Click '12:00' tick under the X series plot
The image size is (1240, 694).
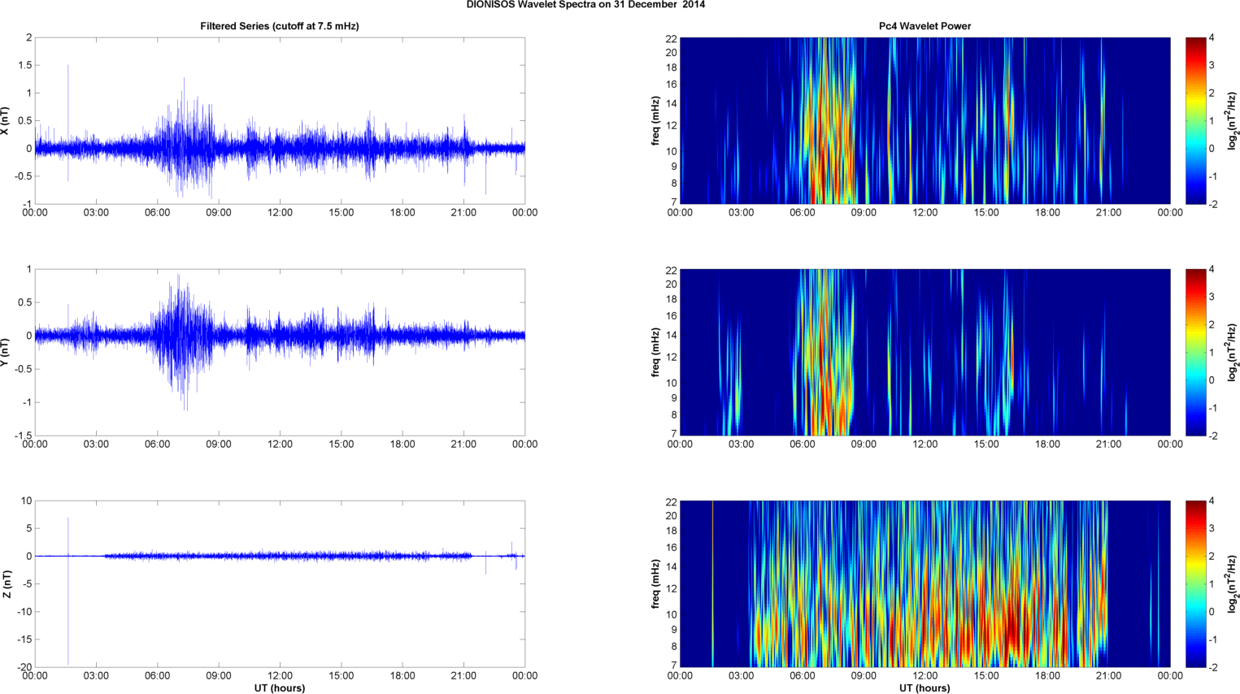coord(280,213)
